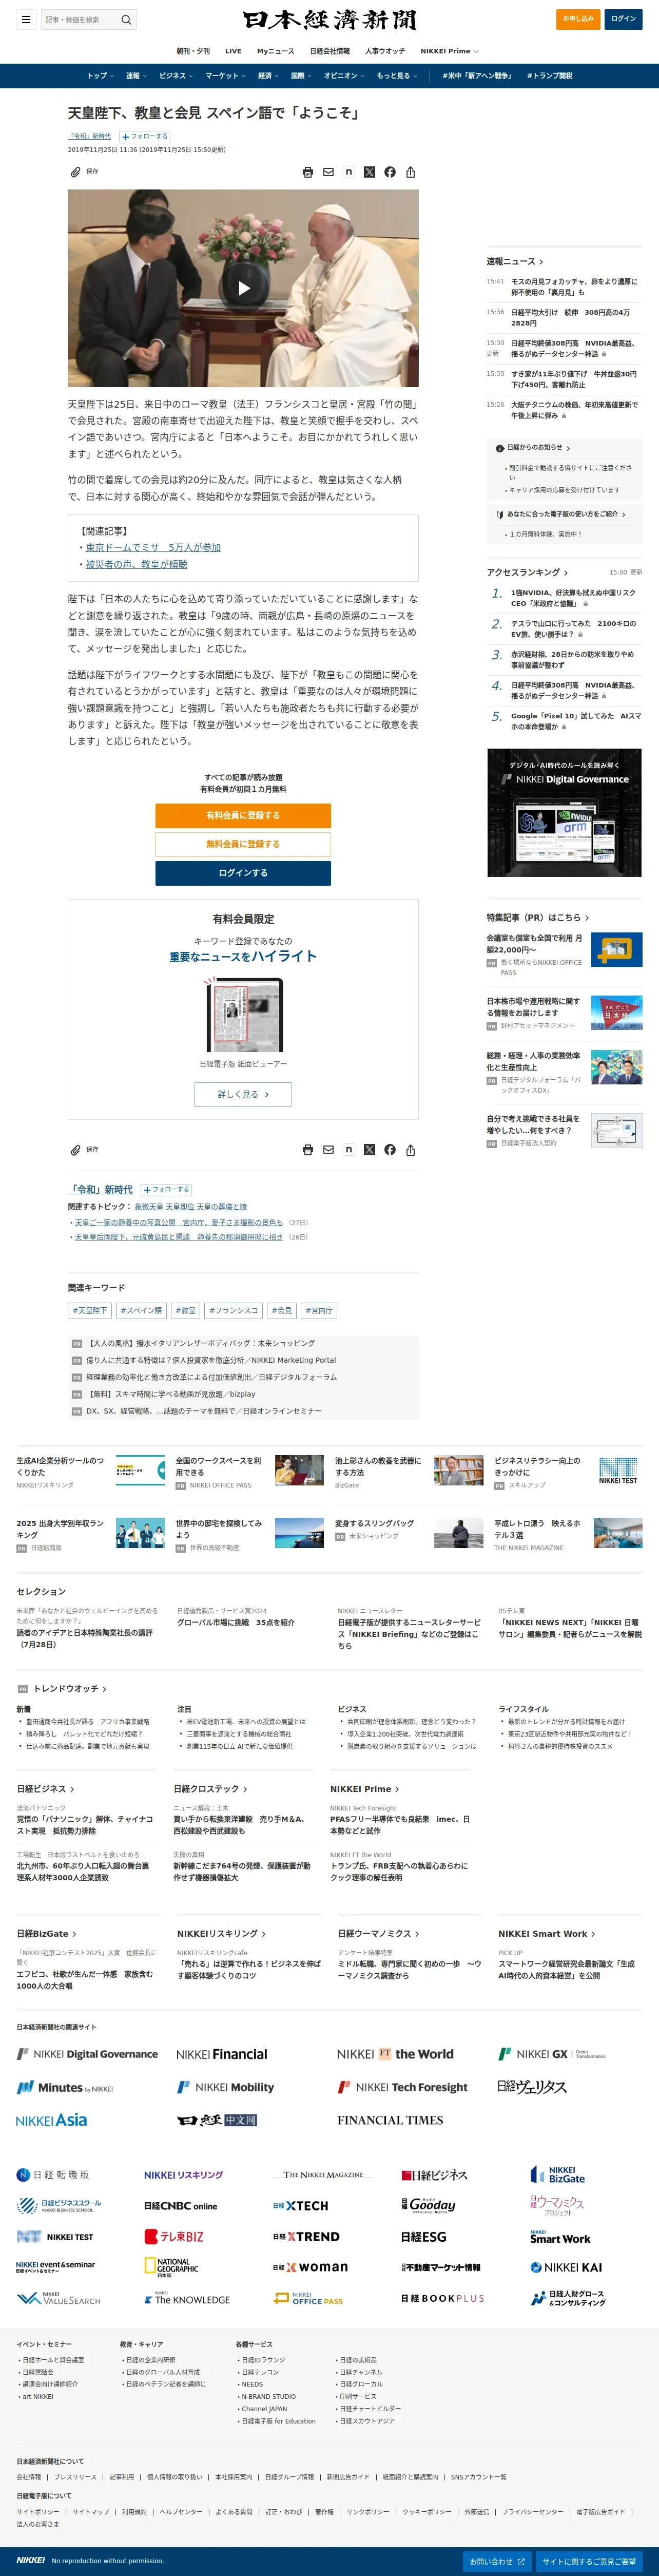Image resolution: width=659 pixels, height=2576 pixels.
Task: Click the note icon below the article
Action: [x=348, y=1150]
